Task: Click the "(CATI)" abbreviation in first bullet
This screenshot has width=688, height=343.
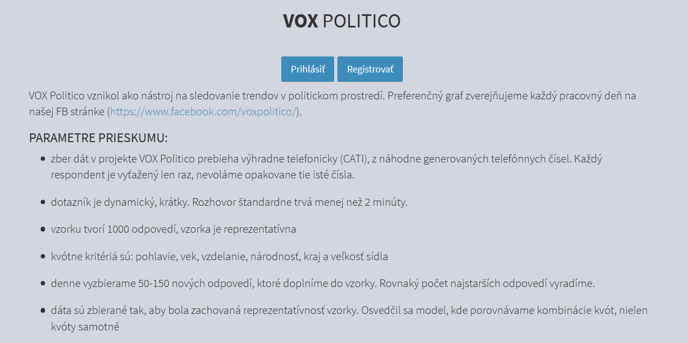Action: [x=357, y=160]
